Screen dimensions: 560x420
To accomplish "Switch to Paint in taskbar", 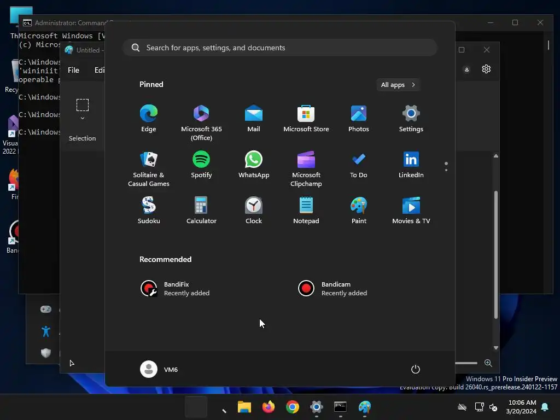I will [x=365, y=407].
